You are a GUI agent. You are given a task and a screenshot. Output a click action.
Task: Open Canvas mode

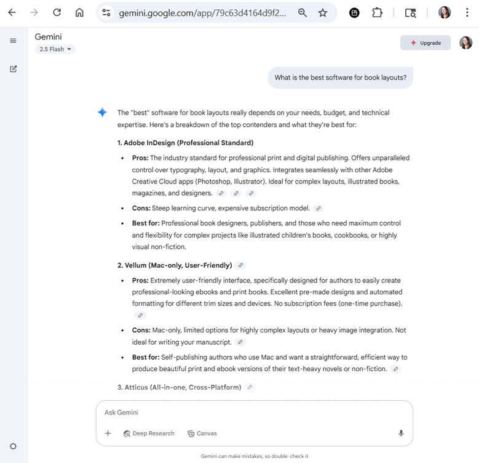pos(202,433)
